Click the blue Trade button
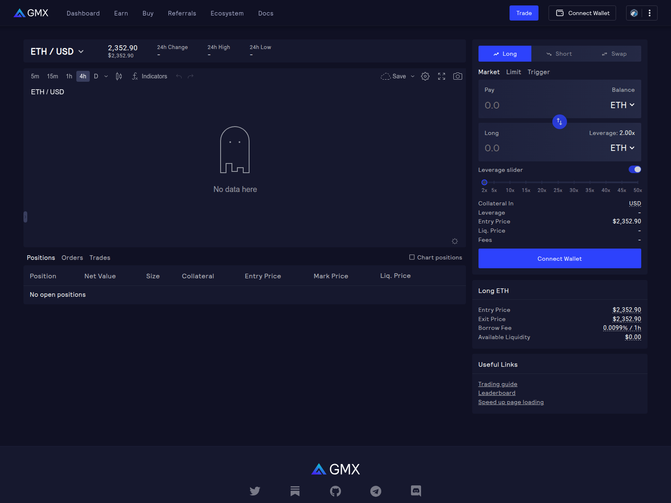 click(x=524, y=13)
